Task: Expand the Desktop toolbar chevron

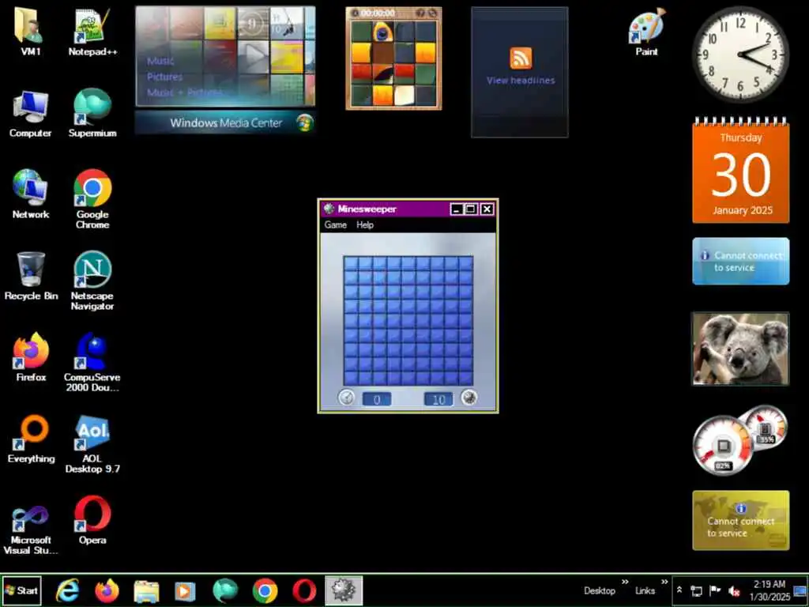Action: point(625,582)
